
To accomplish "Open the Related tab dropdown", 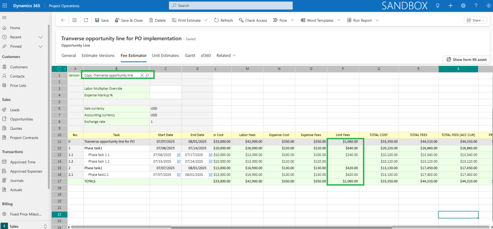I will pyautogui.click(x=226, y=56).
